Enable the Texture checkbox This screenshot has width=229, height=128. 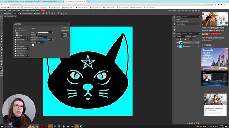pos(17,35)
